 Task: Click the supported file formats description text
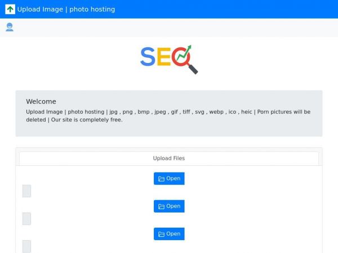pos(168,115)
